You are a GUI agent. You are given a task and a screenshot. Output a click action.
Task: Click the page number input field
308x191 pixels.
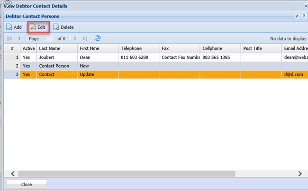(x=48, y=39)
